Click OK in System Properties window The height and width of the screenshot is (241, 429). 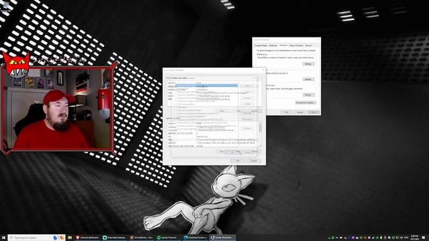tap(286, 112)
